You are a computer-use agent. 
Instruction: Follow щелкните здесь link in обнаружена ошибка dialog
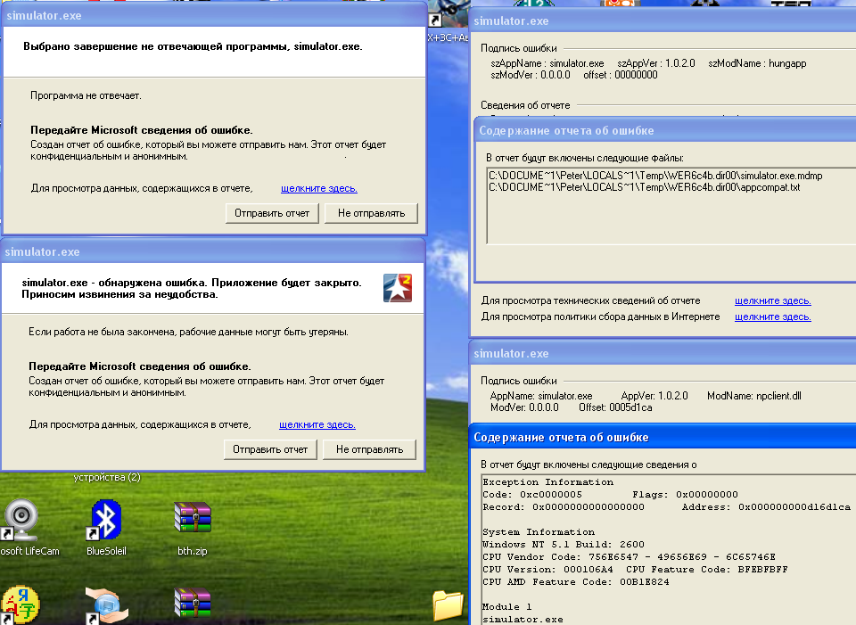click(317, 424)
